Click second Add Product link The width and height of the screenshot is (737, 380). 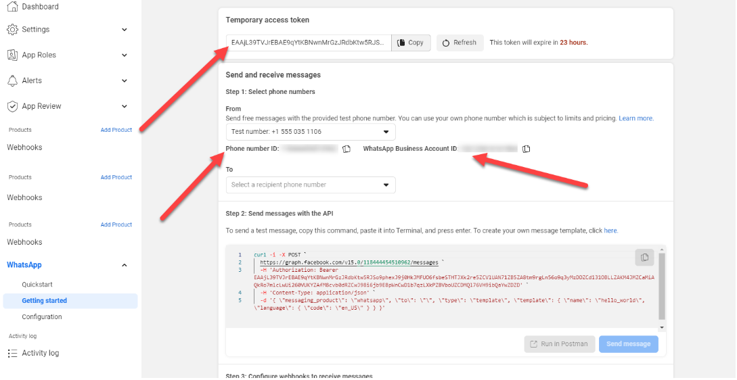116,178
